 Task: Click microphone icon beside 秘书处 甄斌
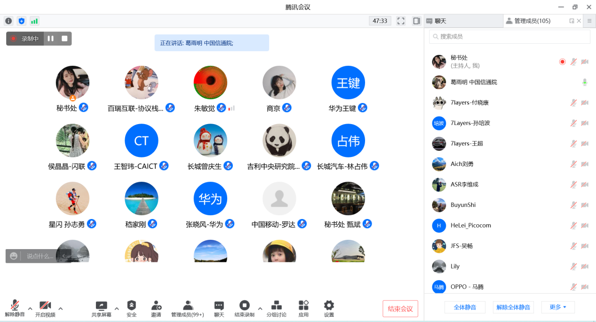(367, 224)
